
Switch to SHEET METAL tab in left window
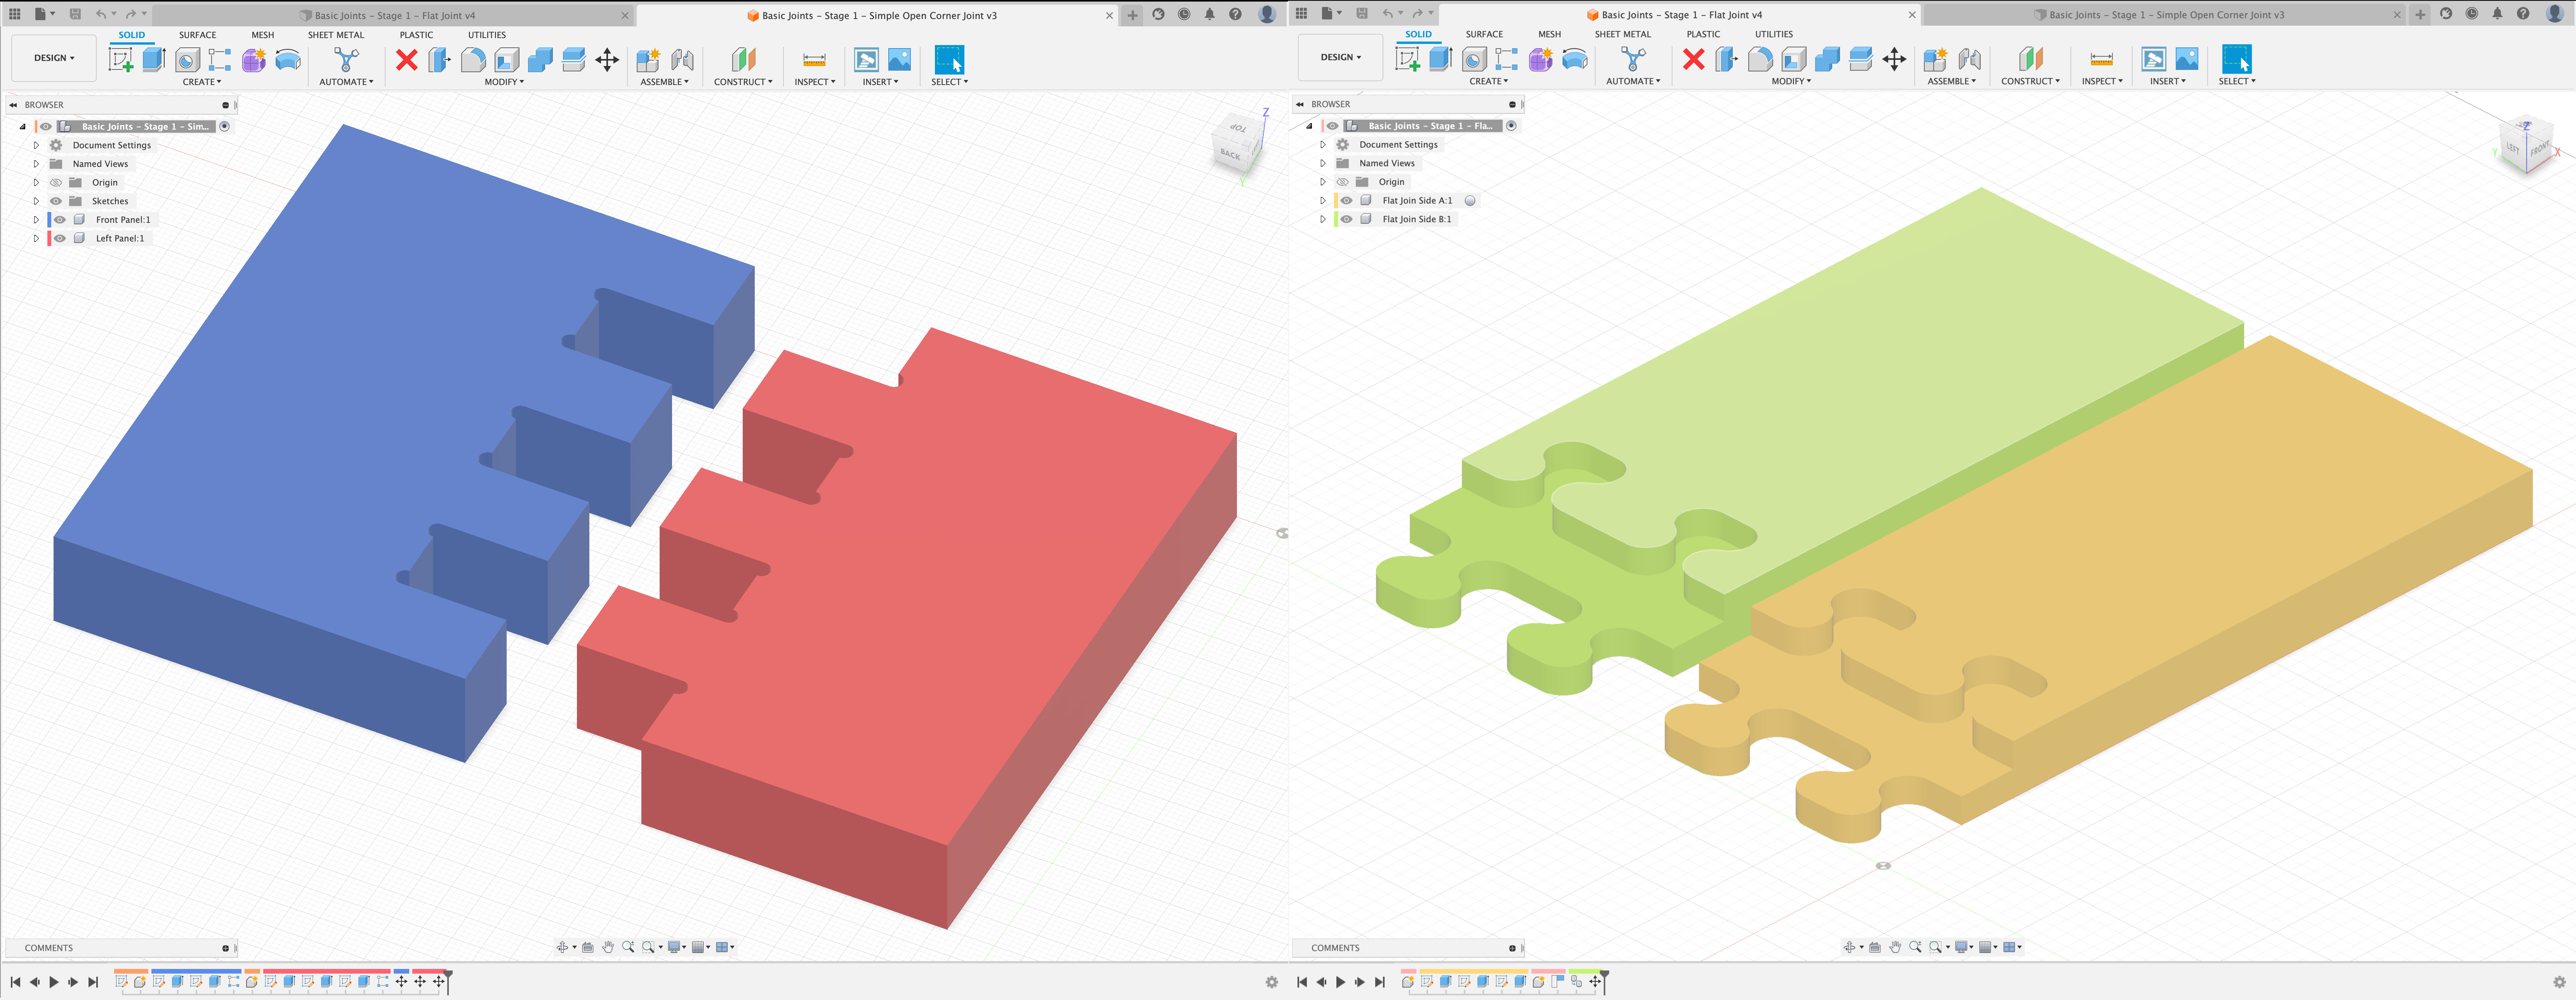pos(336,35)
